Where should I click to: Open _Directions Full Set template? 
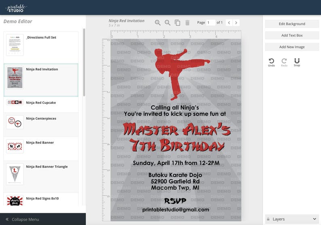pyautogui.click(x=41, y=47)
